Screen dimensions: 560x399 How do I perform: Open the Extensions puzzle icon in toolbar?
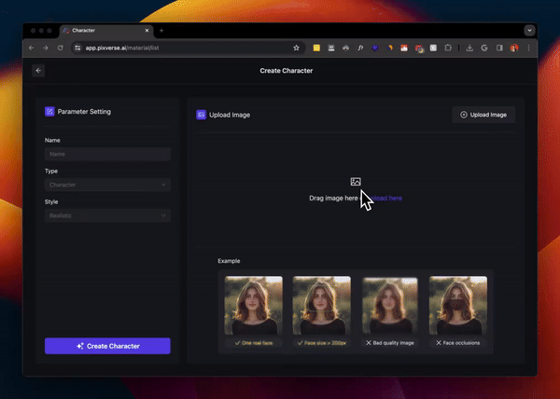coord(448,48)
